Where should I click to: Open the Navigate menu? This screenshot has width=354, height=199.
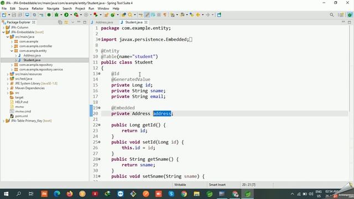53,8
